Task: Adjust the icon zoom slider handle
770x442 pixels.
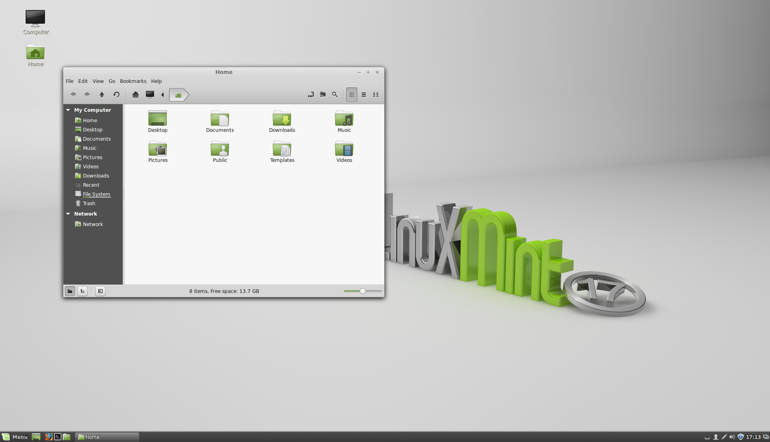Action: click(363, 291)
